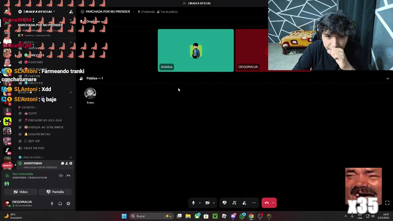Close the stage notice banner

[71, 20]
